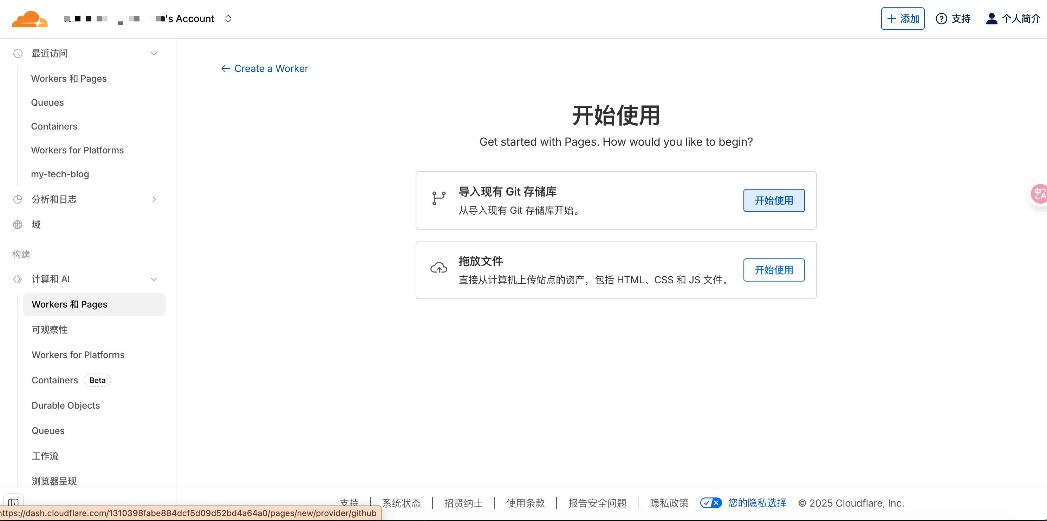The image size is (1047, 521).
Task: Click 开始使用 for Git repository import
Action: pos(773,200)
